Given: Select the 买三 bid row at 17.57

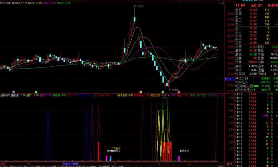Looking at the screenshot, I should [x=256, y=35].
